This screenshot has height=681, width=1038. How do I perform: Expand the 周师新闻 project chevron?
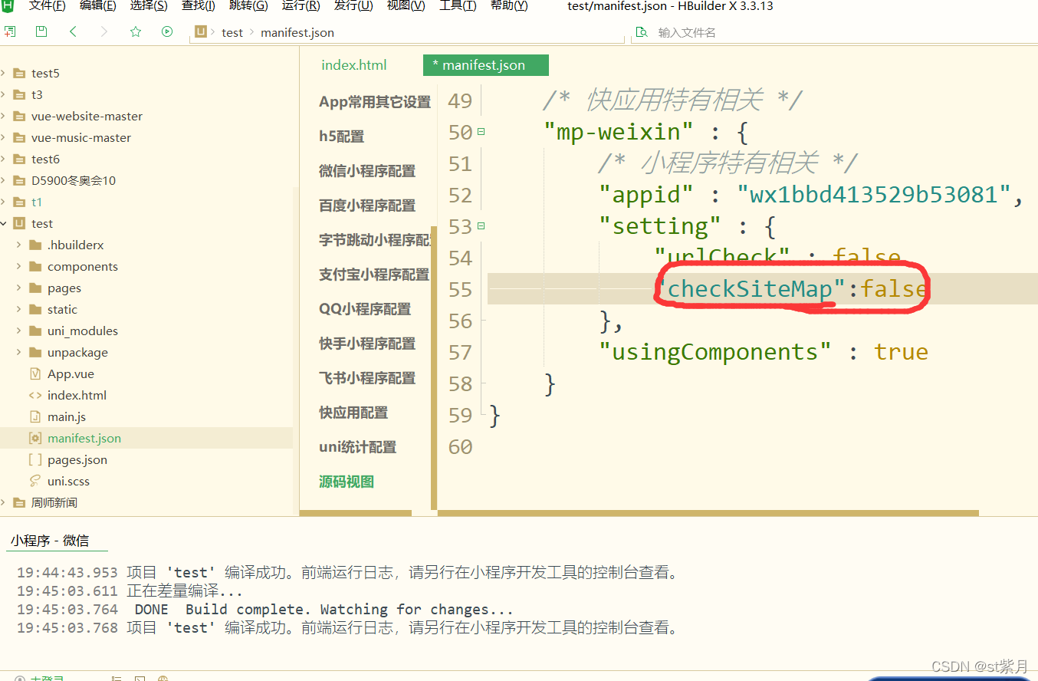[3, 502]
